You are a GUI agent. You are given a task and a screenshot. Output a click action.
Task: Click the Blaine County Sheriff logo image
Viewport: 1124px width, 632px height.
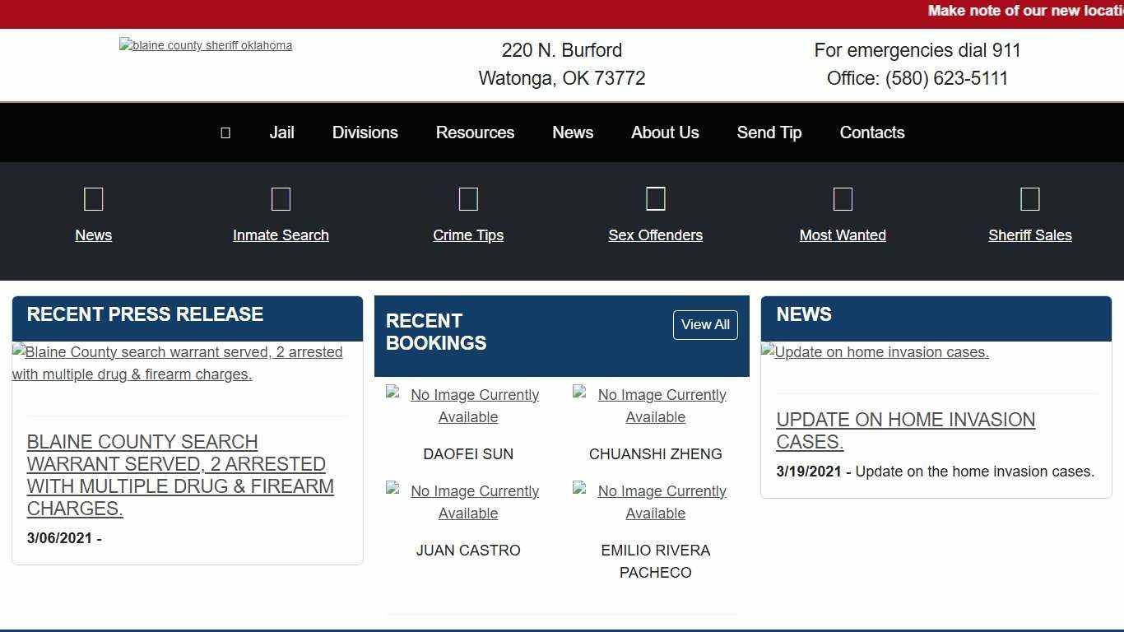(x=206, y=46)
